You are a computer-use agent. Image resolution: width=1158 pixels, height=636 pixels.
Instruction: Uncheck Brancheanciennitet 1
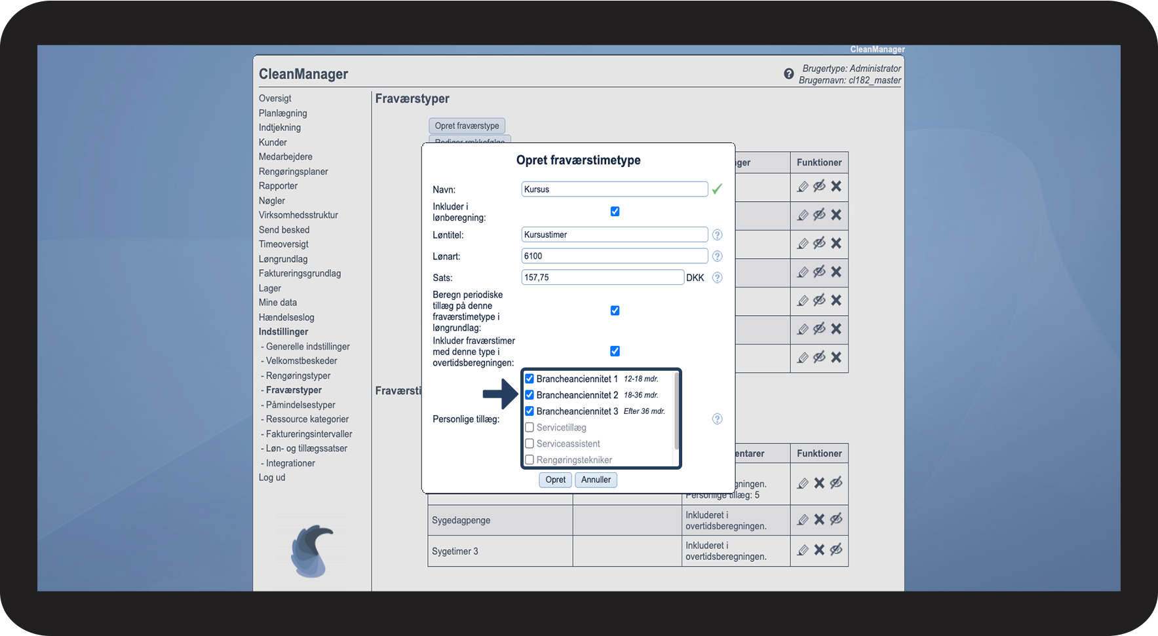530,379
